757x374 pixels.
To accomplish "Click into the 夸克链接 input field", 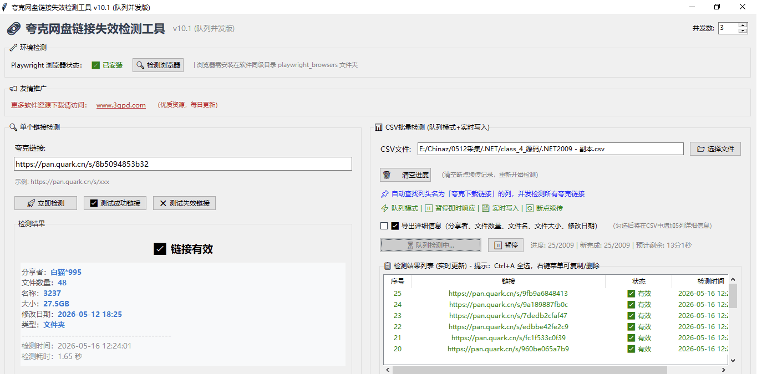I will tap(183, 164).
